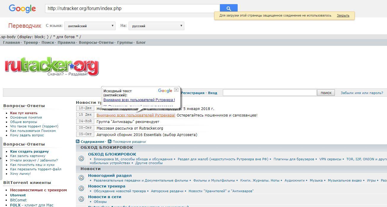Toggle the left sidebar collapse handle
The image size is (387, 207).
[1, 158]
